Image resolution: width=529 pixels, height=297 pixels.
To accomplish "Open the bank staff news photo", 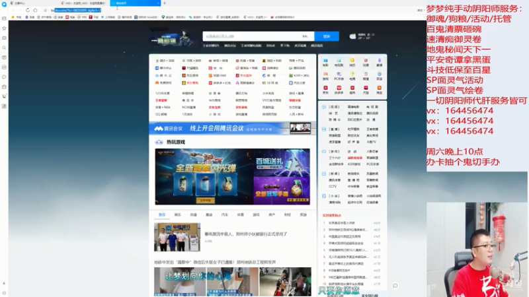I will (177, 237).
